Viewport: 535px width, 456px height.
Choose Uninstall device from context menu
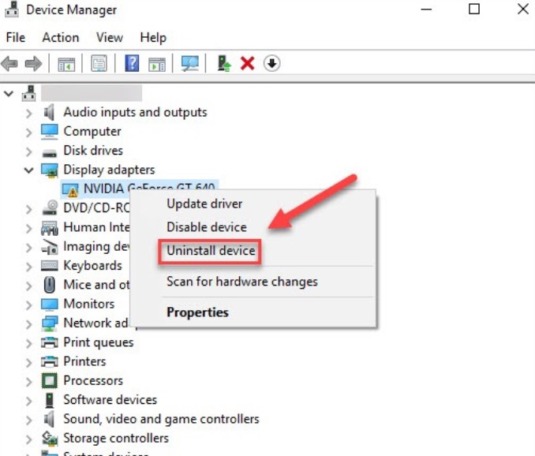pos(211,251)
